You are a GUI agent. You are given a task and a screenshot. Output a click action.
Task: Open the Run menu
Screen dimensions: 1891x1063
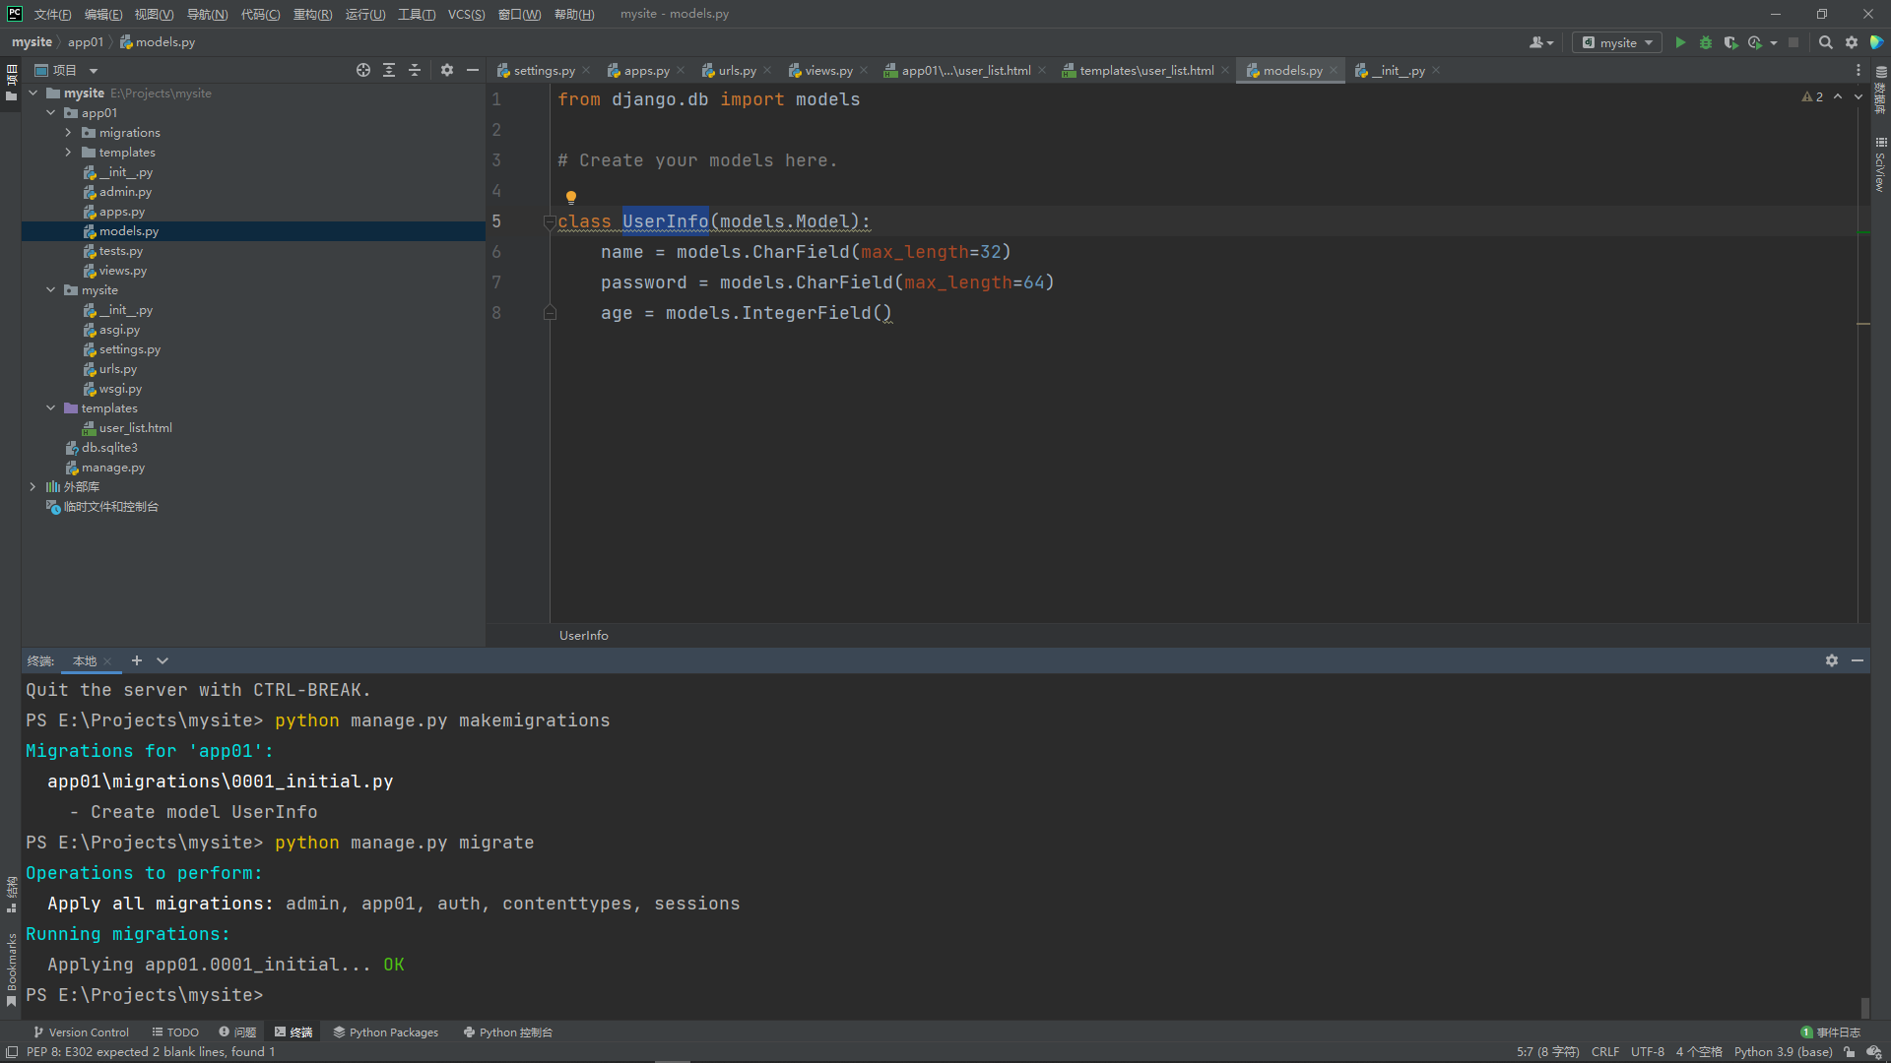click(x=365, y=14)
